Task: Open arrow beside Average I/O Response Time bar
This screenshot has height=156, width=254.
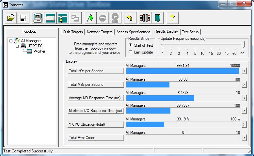Action: pos(244,98)
